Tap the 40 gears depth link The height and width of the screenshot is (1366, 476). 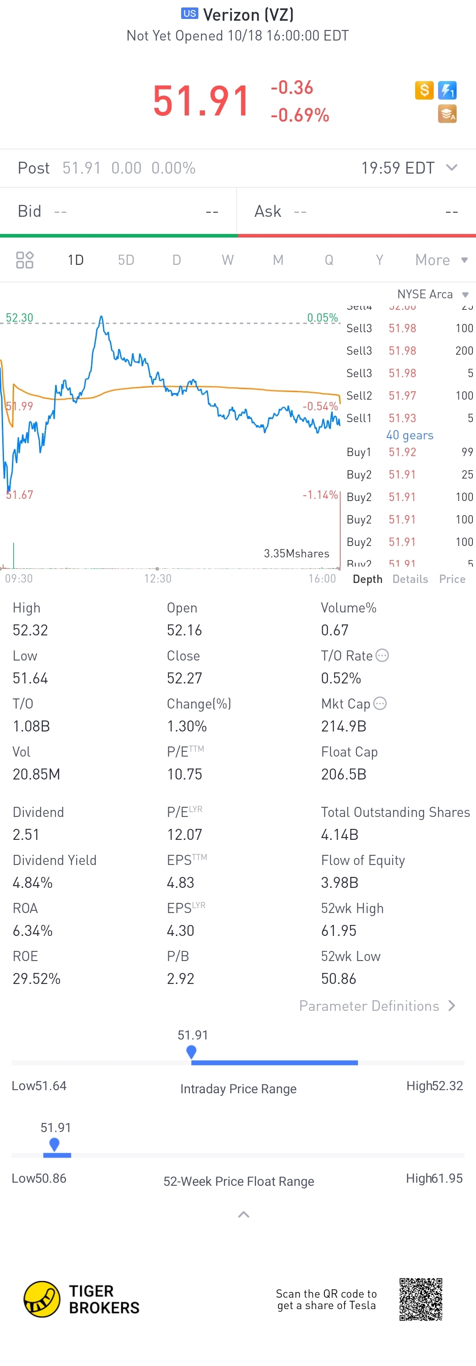click(409, 435)
